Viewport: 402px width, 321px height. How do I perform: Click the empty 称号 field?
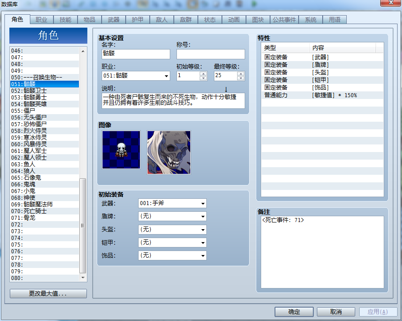[x=211, y=54]
